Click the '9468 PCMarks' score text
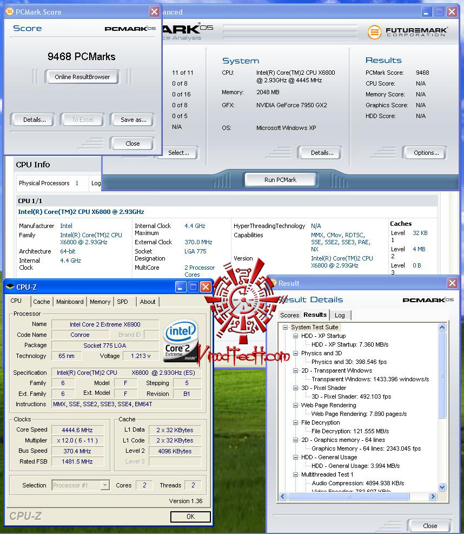This screenshot has height=534, width=464. [x=81, y=56]
